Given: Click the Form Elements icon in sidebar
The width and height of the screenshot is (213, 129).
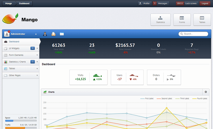Looking at the screenshot, I should coord(6,55).
